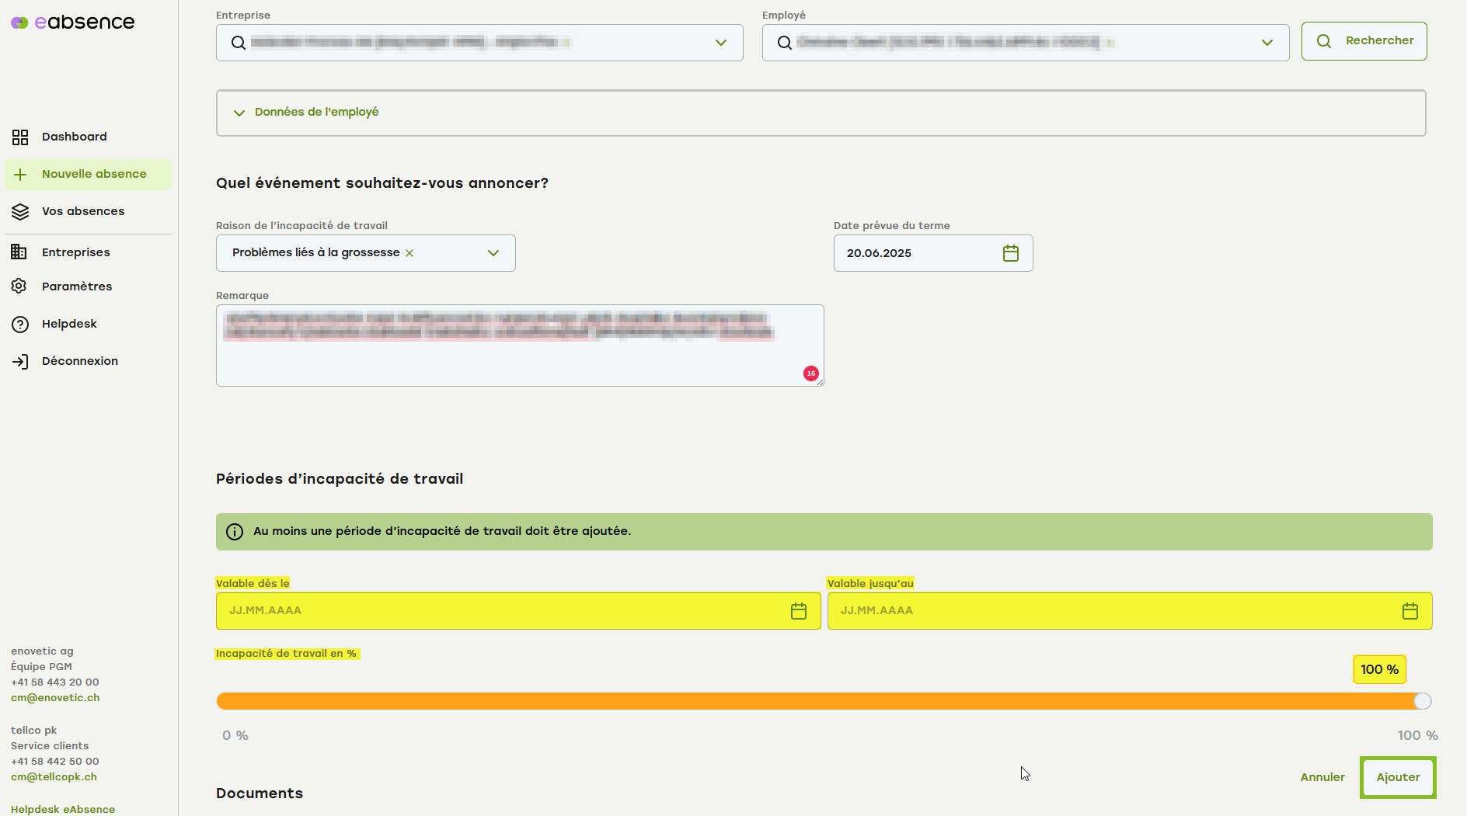Open calendar picker for Valable dès le
This screenshot has width=1467, height=816.
pos(798,611)
